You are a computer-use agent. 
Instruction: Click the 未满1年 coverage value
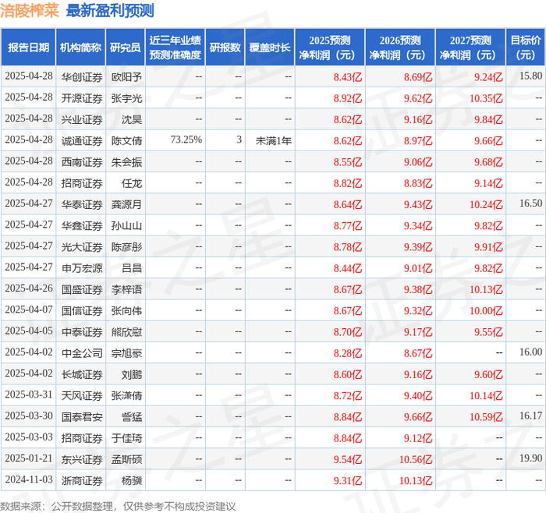tap(273, 140)
